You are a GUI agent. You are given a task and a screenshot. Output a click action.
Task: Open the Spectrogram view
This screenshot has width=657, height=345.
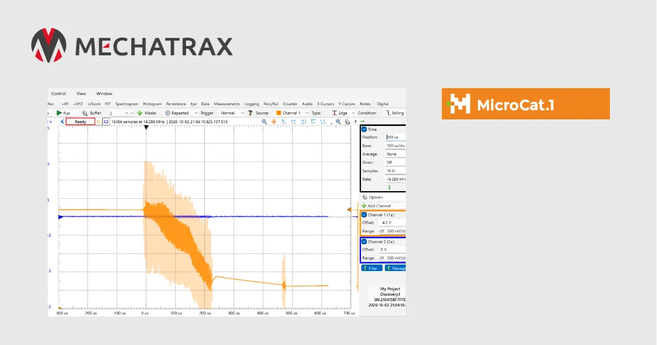[127, 104]
